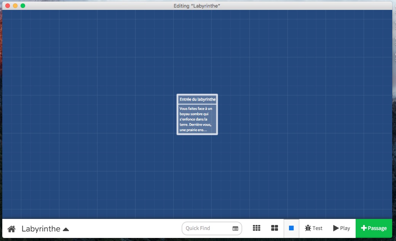Click the up arrow beside Labyrinthe

[x=66, y=229]
